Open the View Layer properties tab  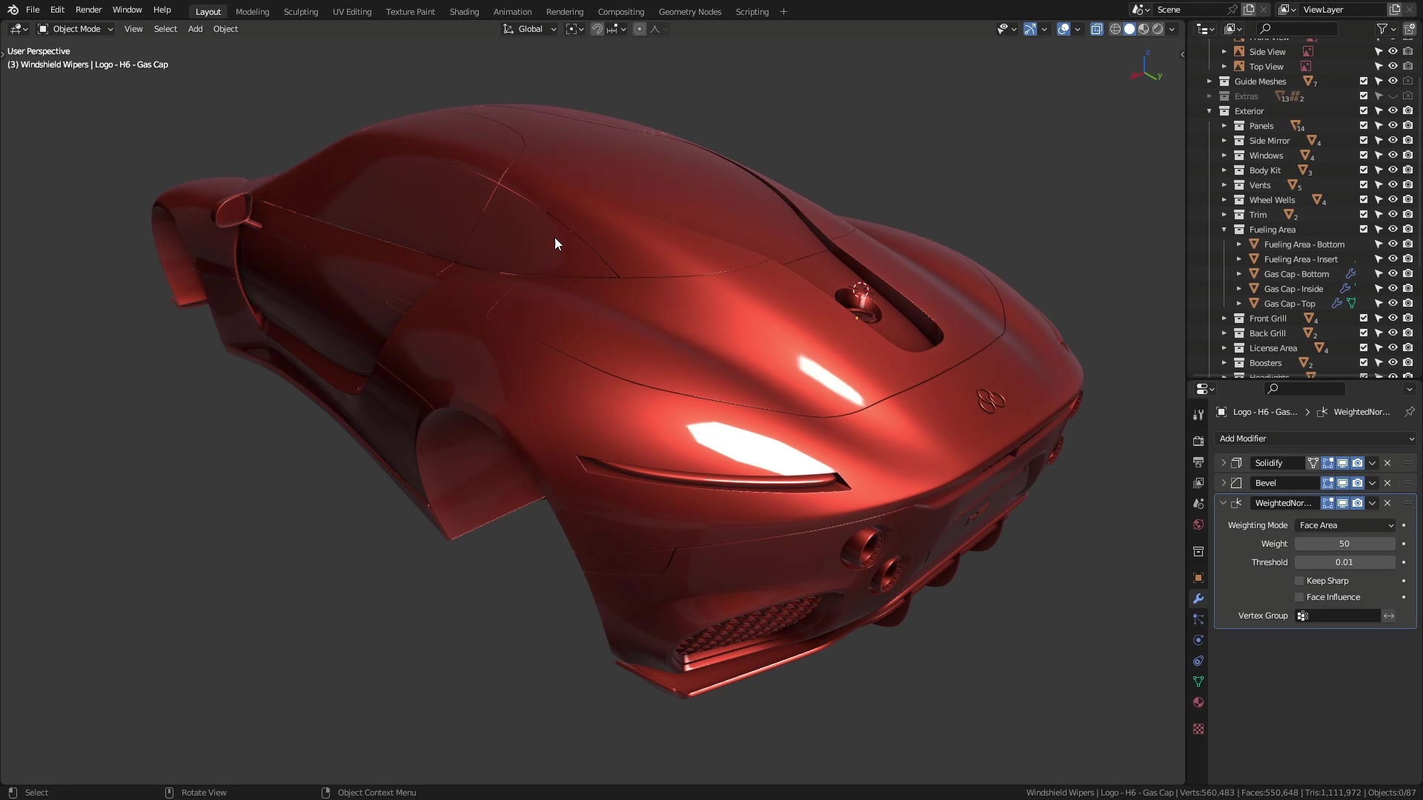pos(1198,483)
